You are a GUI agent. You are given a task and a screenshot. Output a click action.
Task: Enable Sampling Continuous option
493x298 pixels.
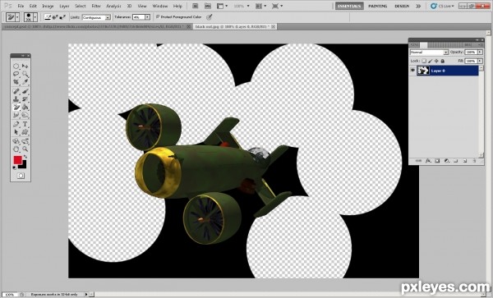48,17
